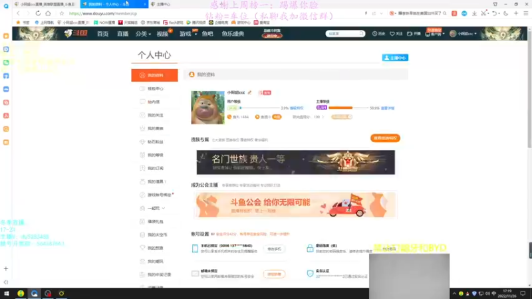Expand 客户端 dropdown in header
The image size is (532, 299).
coord(435,34)
